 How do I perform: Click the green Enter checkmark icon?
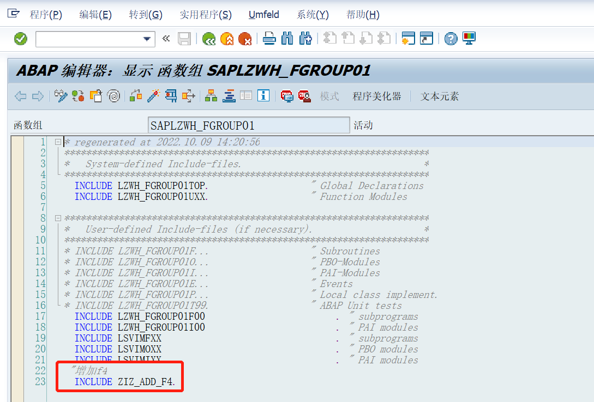click(21, 39)
